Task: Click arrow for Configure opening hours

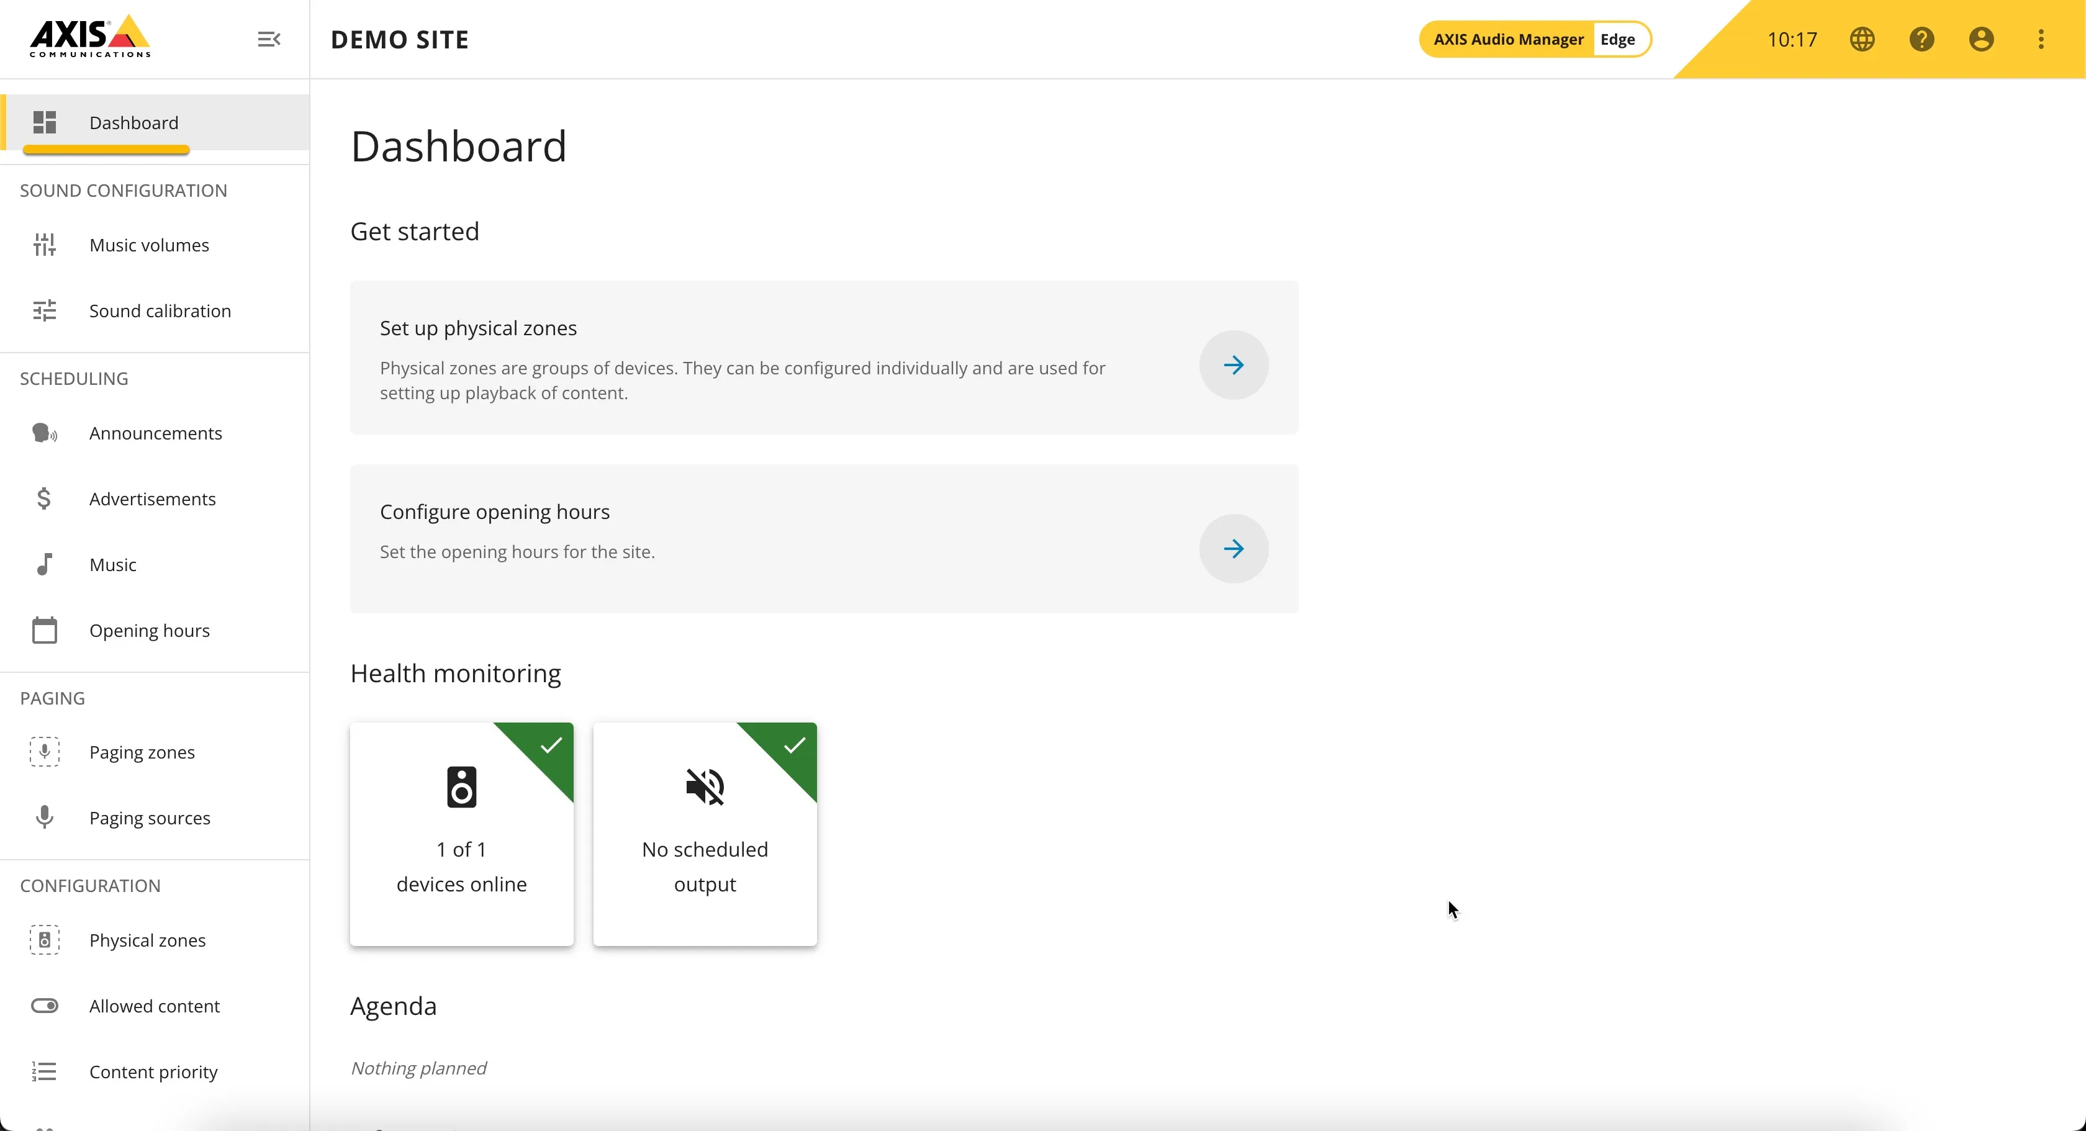Action: point(1234,549)
